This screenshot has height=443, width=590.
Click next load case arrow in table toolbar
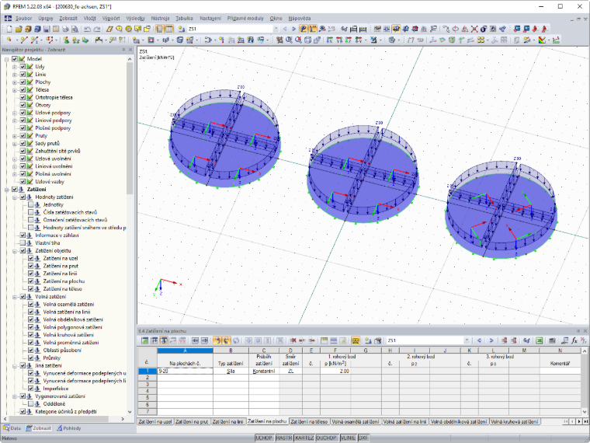coord(491,340)
